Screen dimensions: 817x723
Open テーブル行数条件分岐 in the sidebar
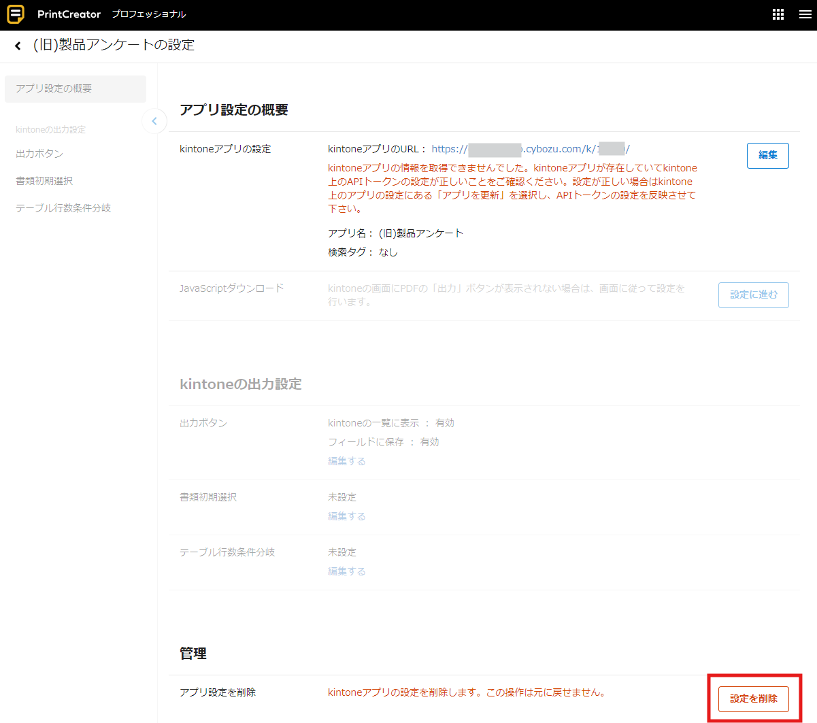point(63,208)
